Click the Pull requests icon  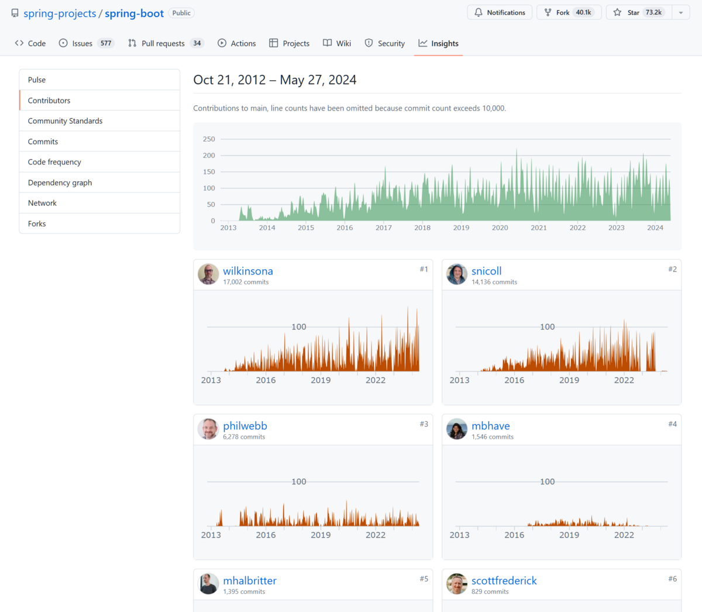[132, 43]
